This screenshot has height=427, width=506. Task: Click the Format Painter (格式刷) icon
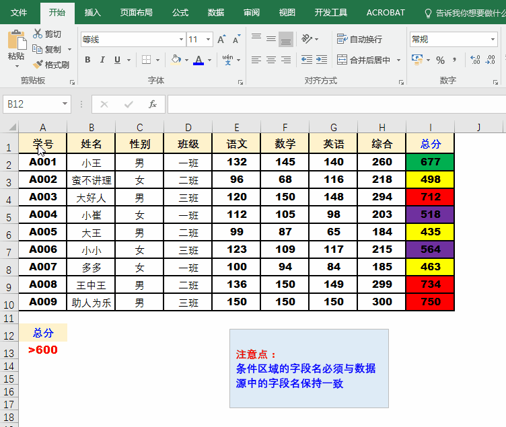tap(38, 65)
